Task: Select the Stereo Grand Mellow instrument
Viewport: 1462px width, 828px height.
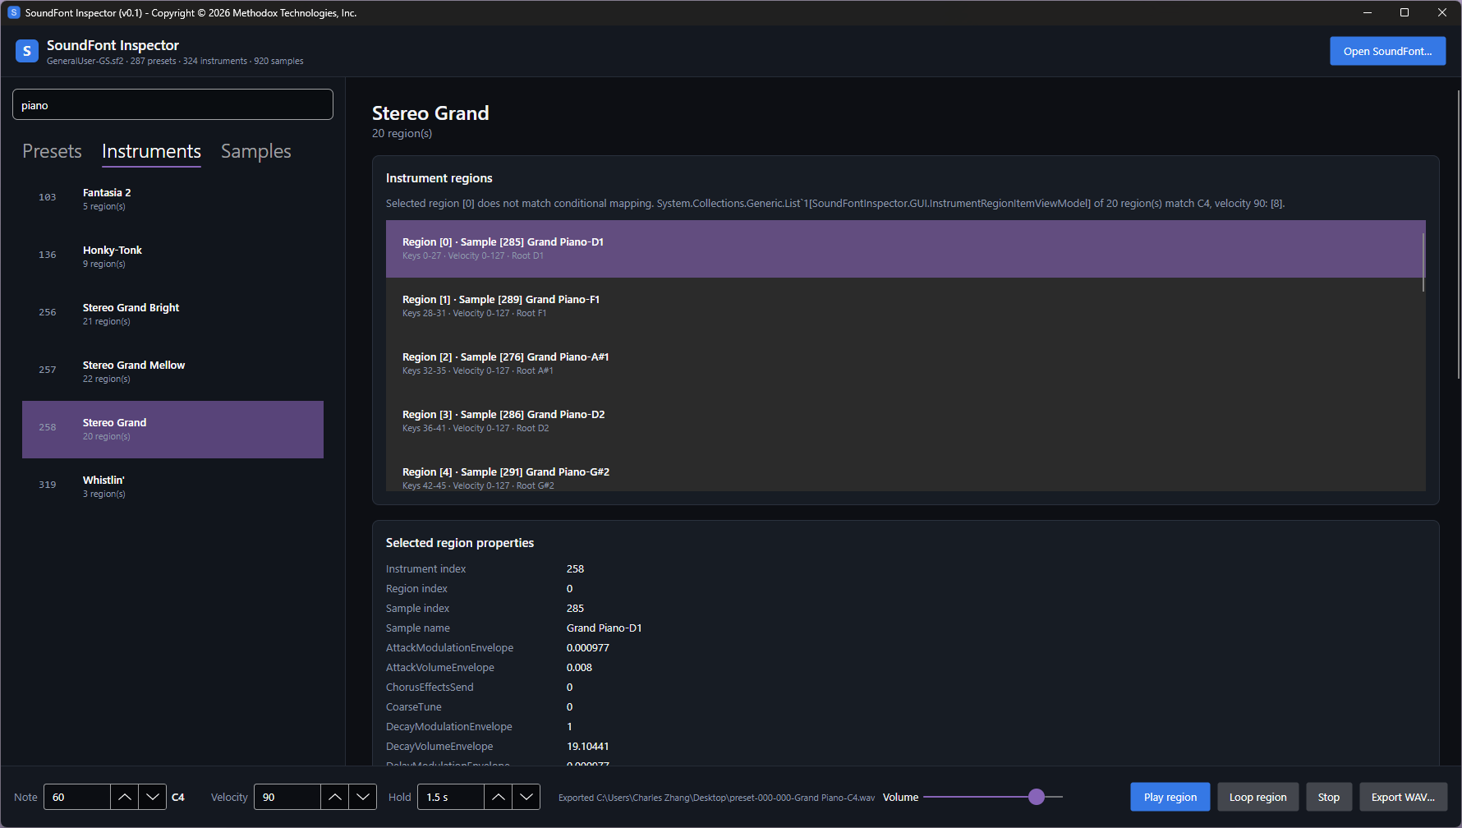Action: pos(172,372)
